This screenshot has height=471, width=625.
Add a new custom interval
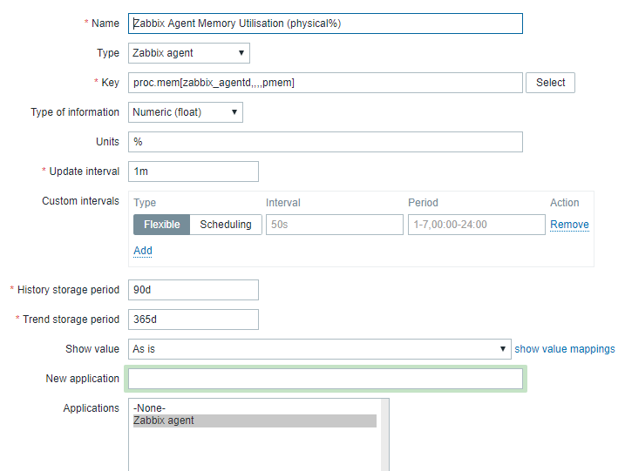pos(143,251)
